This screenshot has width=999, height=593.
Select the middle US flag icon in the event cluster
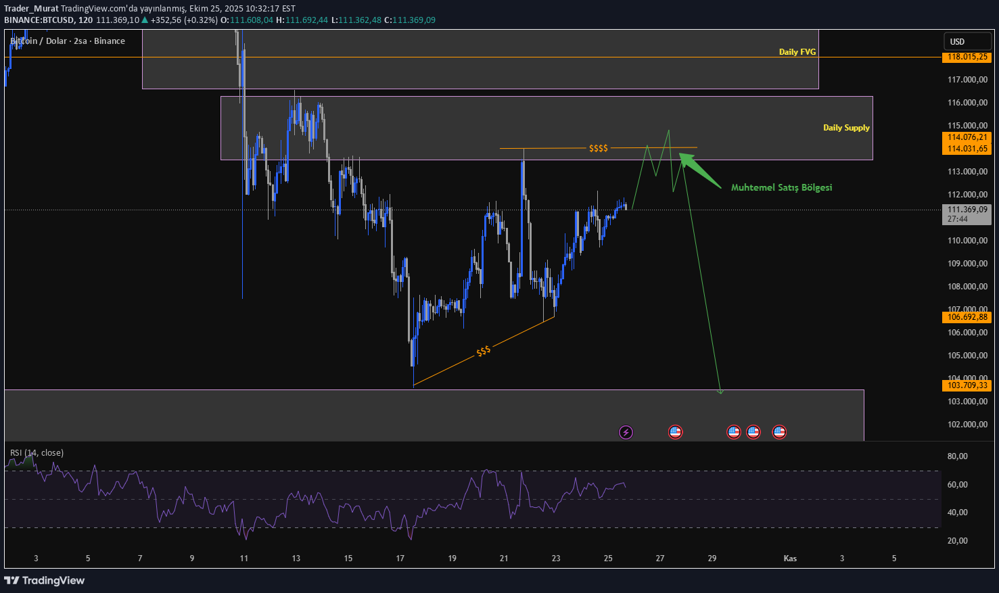753,432
